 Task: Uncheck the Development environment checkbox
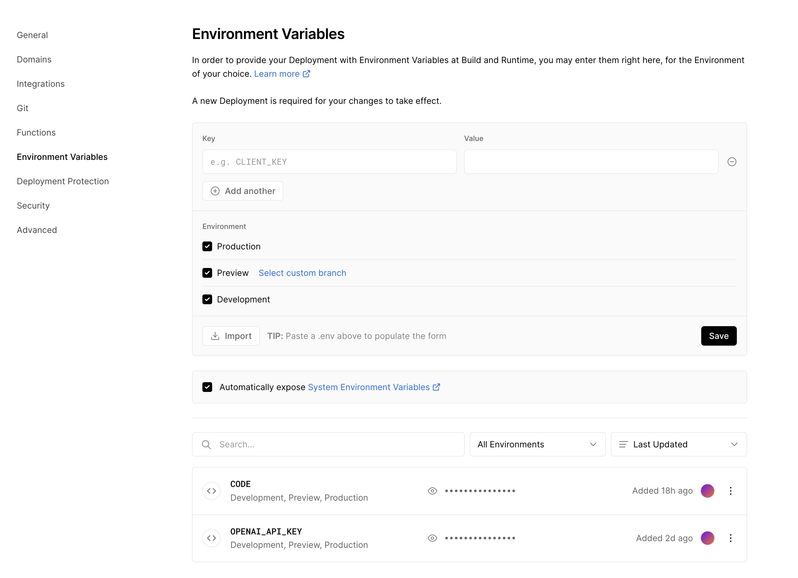(x=207, y=299)
